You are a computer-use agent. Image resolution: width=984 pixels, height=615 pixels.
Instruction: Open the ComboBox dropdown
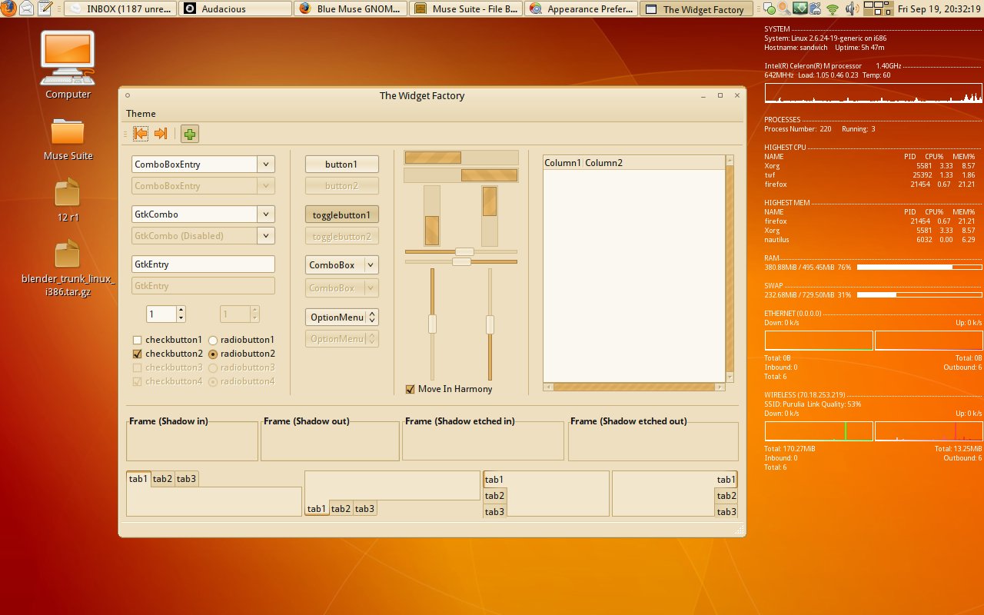[x=342, y=264]
